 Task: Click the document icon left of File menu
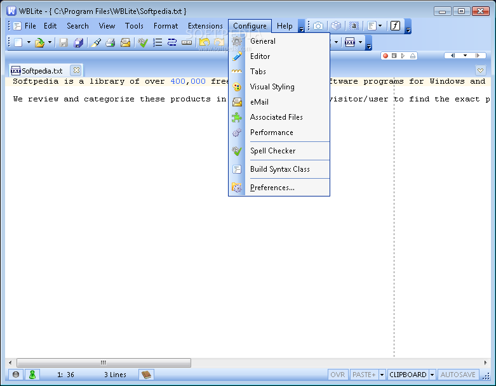click(17, 26)
